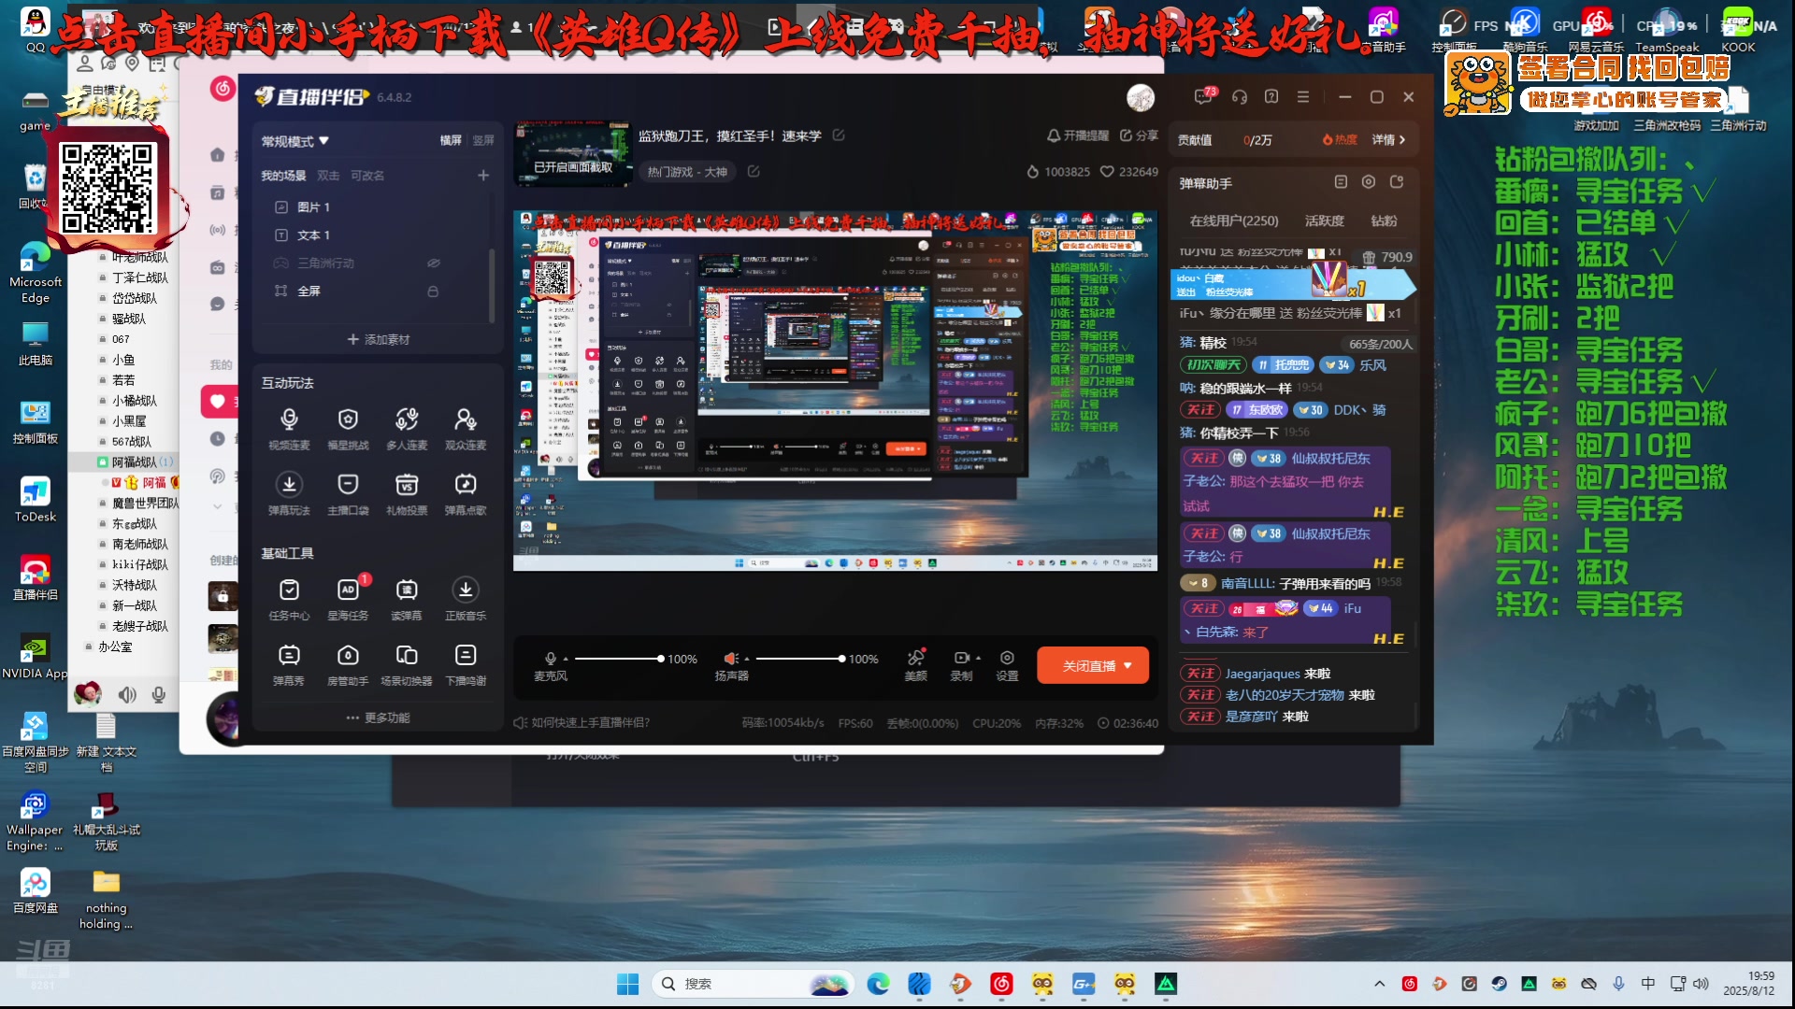Switch to 活跃度 tab
Viewport: 1795px width, 1009px height.
(x=1325, y=220)
